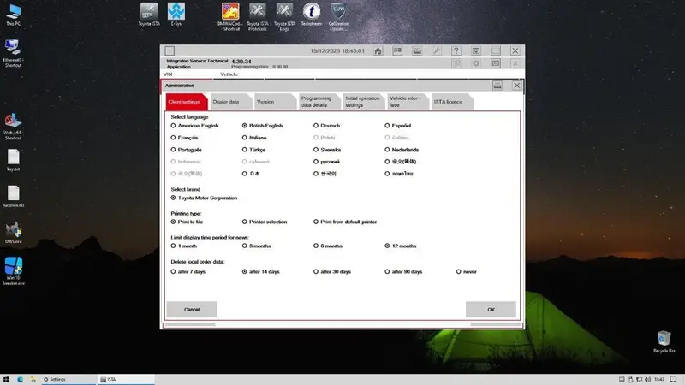
Task: Go to the ISTA home screen icon
Action: pos(378,51)
